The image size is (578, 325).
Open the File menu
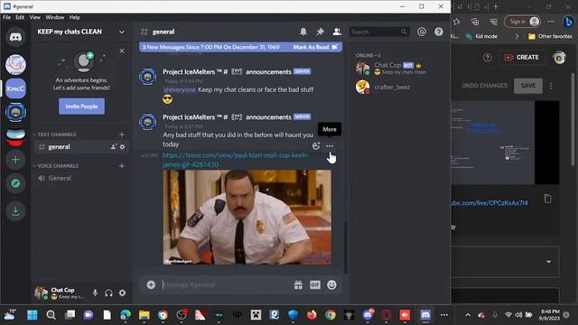pos(6,17)
